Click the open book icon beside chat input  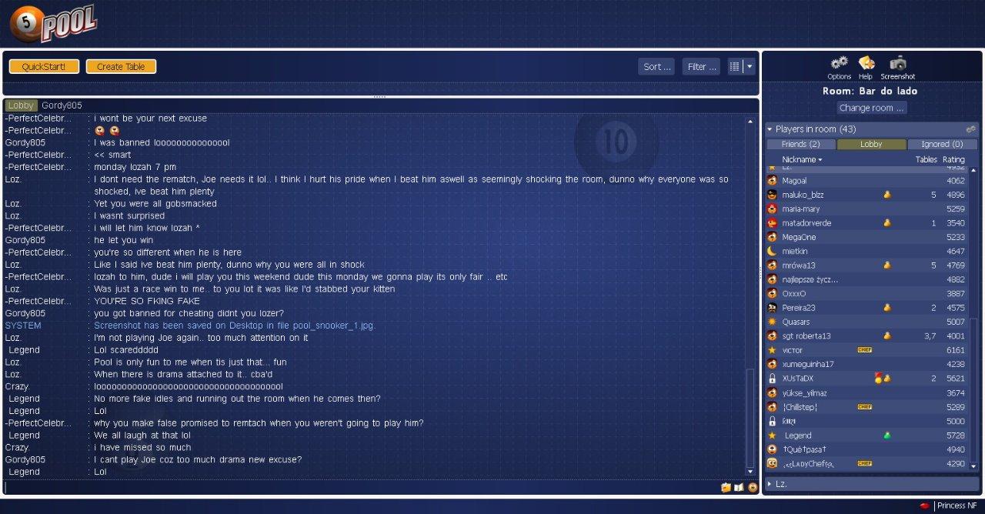739,487
